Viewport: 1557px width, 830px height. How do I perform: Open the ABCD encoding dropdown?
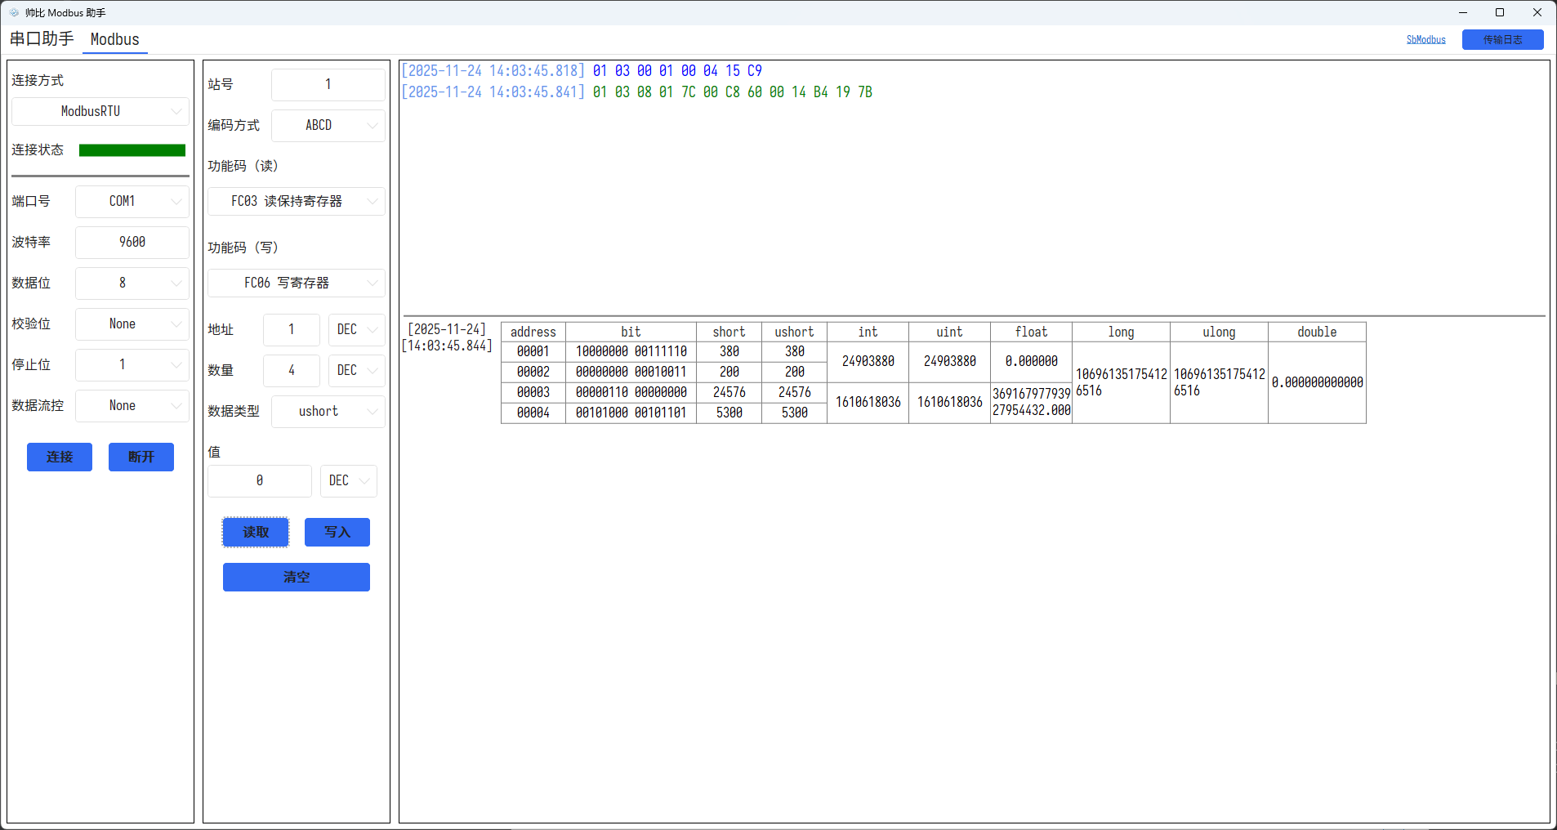pyautogui.click(x=328, y=125)
